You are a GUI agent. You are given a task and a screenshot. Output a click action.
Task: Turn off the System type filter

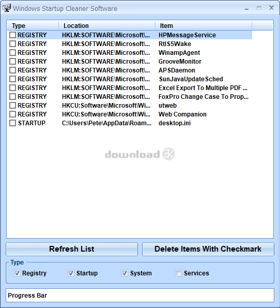pos(125,273)
